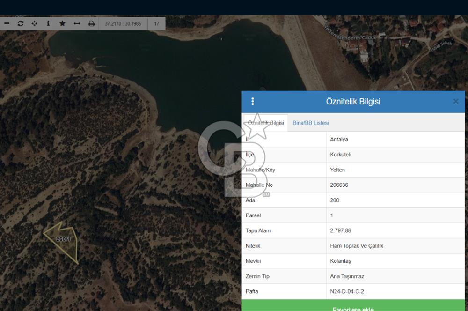
Task: Open the print map tool
Action: (92, 23)
